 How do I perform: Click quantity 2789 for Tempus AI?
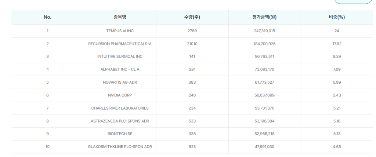[192, 31]
